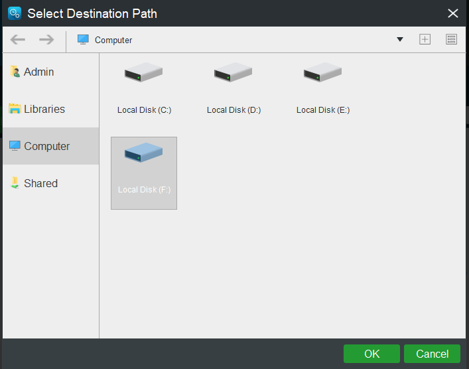Close the Select Destination Path dialog

(453, 13)
